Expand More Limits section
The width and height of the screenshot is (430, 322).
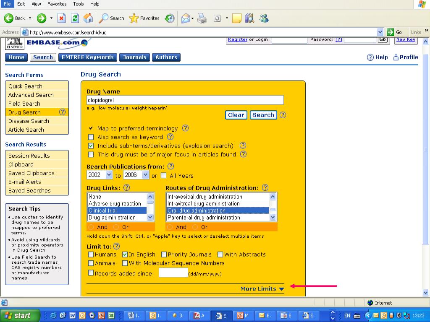(x=262, y=288)
